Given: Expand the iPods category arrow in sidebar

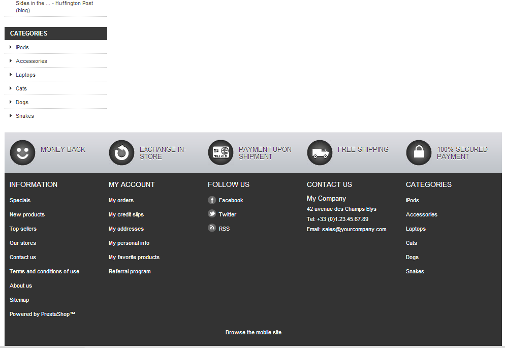Looking at the screenshot, I should coord(11,47).
